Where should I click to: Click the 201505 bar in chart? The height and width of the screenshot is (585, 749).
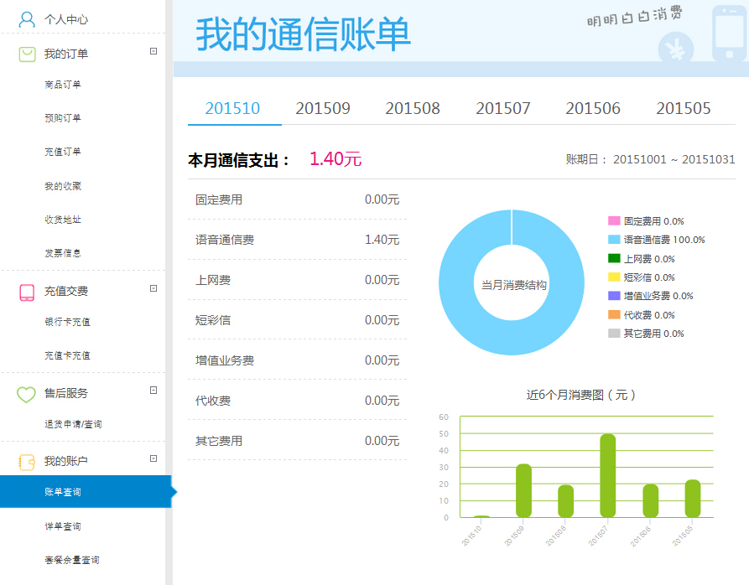pos(693,498)
